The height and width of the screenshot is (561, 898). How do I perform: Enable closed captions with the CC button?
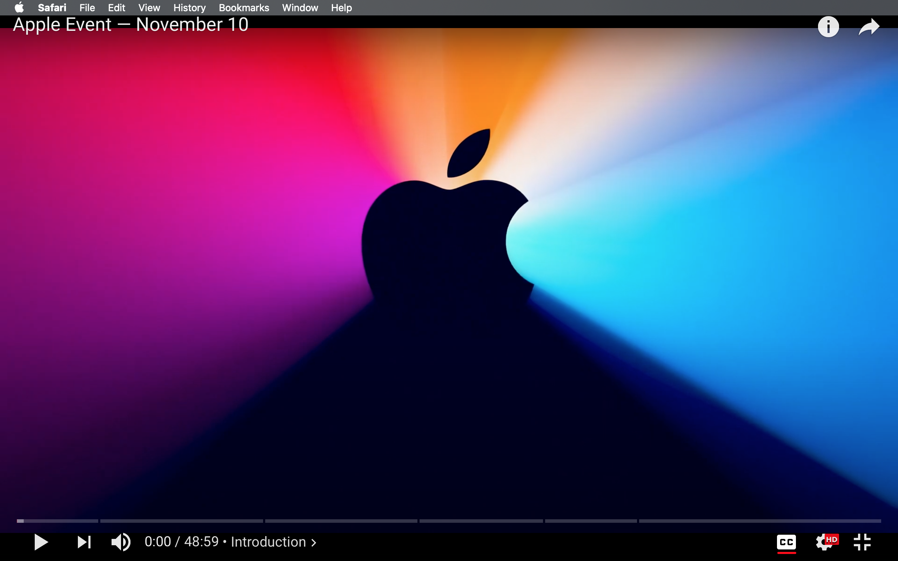click(788, 542)
